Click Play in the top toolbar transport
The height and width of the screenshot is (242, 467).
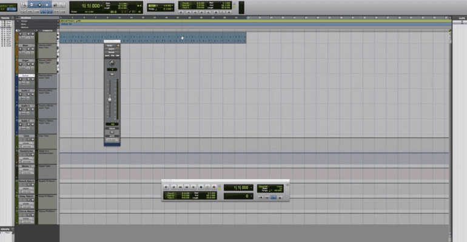pos(223,12)
